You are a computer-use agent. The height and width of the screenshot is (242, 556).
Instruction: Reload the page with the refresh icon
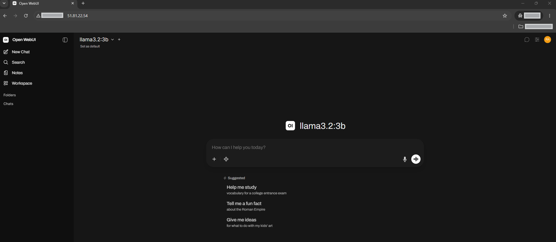click(26, 16)
